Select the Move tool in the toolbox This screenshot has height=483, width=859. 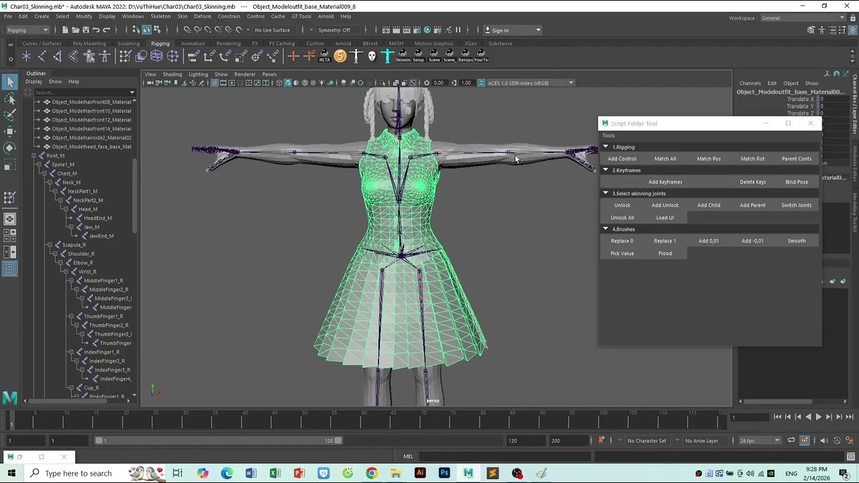pos(10,131)
